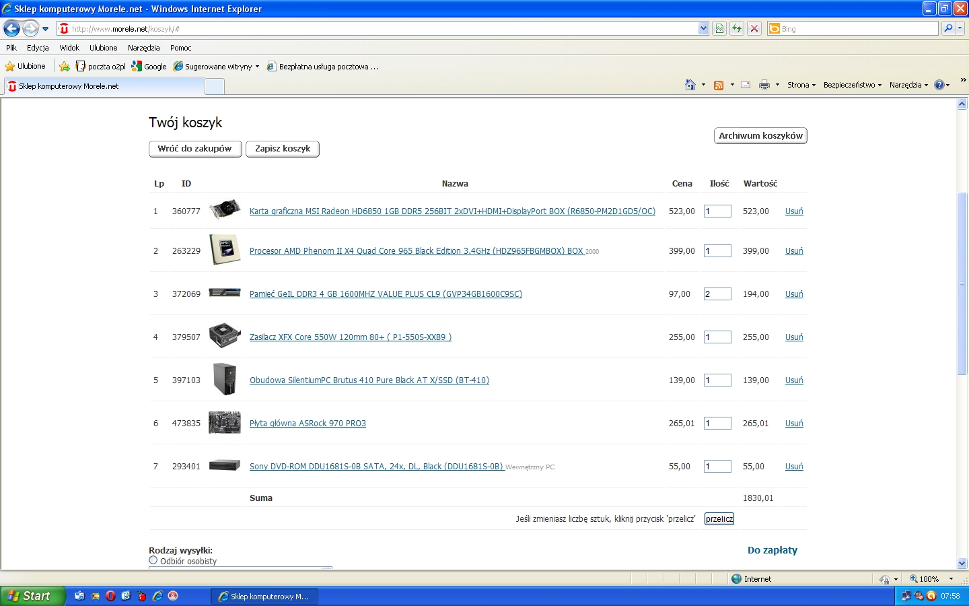Open the Plik menu
This screenshot has width=969, height=606.
click(x=11, y=48)
